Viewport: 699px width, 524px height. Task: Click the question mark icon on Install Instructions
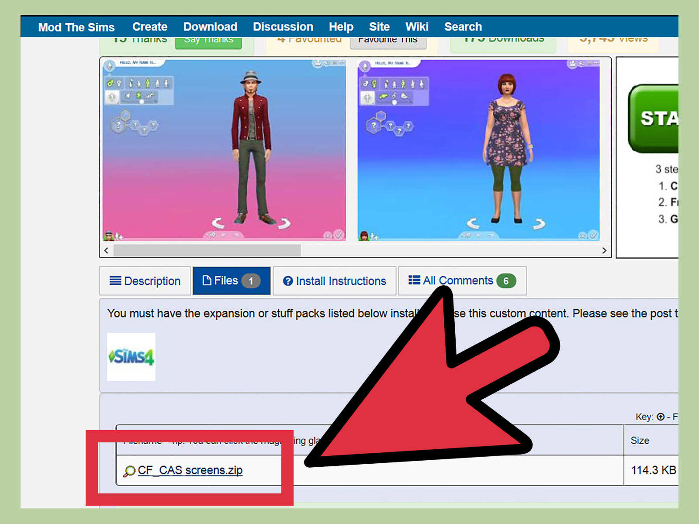(x=287, y=281)
